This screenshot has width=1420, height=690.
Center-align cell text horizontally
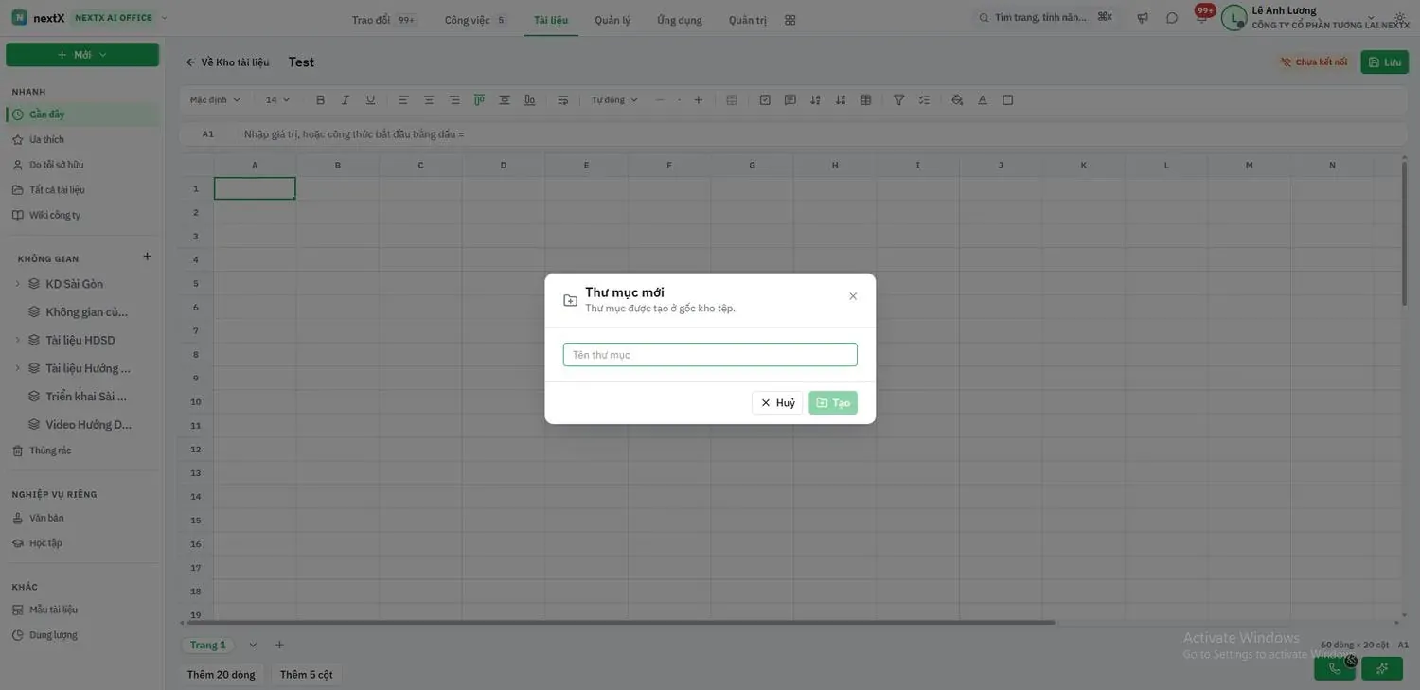429,100
